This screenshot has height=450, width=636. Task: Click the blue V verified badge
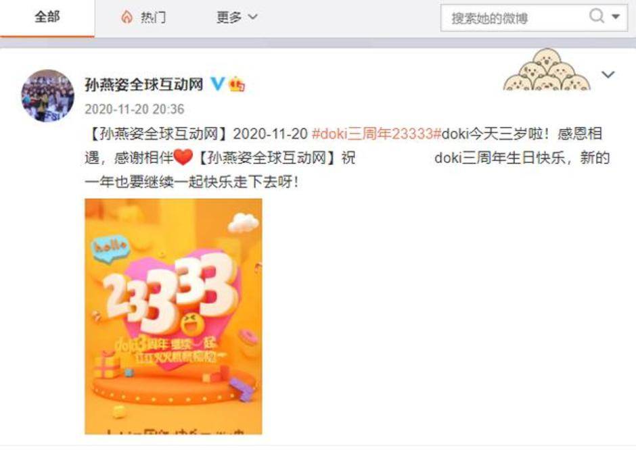tap(217, 84)
